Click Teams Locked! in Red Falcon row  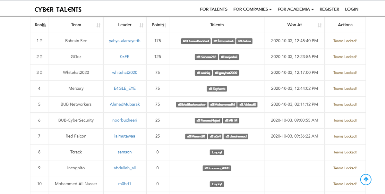pos(345,136)
